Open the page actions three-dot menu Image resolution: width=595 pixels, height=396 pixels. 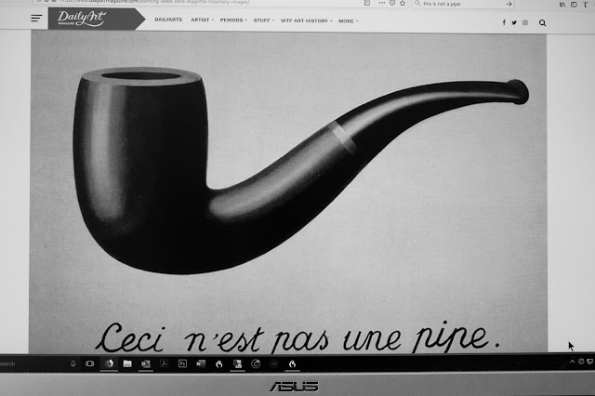point(382,3)
